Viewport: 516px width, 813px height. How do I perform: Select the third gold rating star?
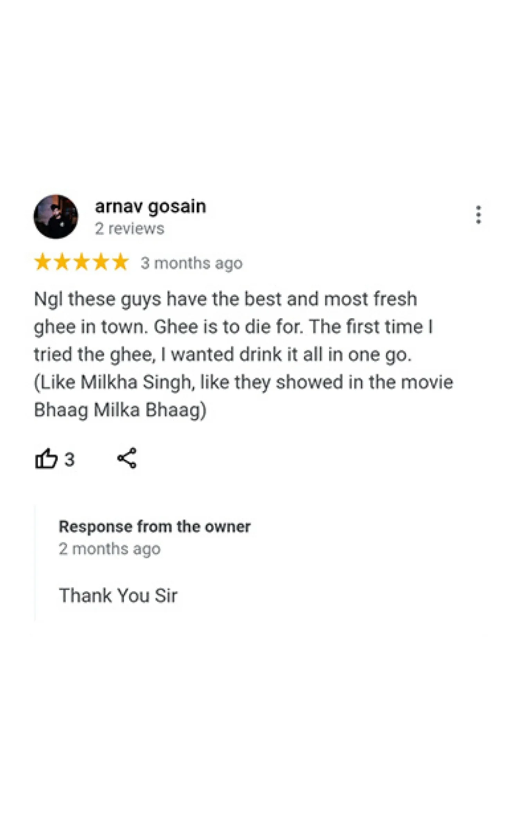81,262
